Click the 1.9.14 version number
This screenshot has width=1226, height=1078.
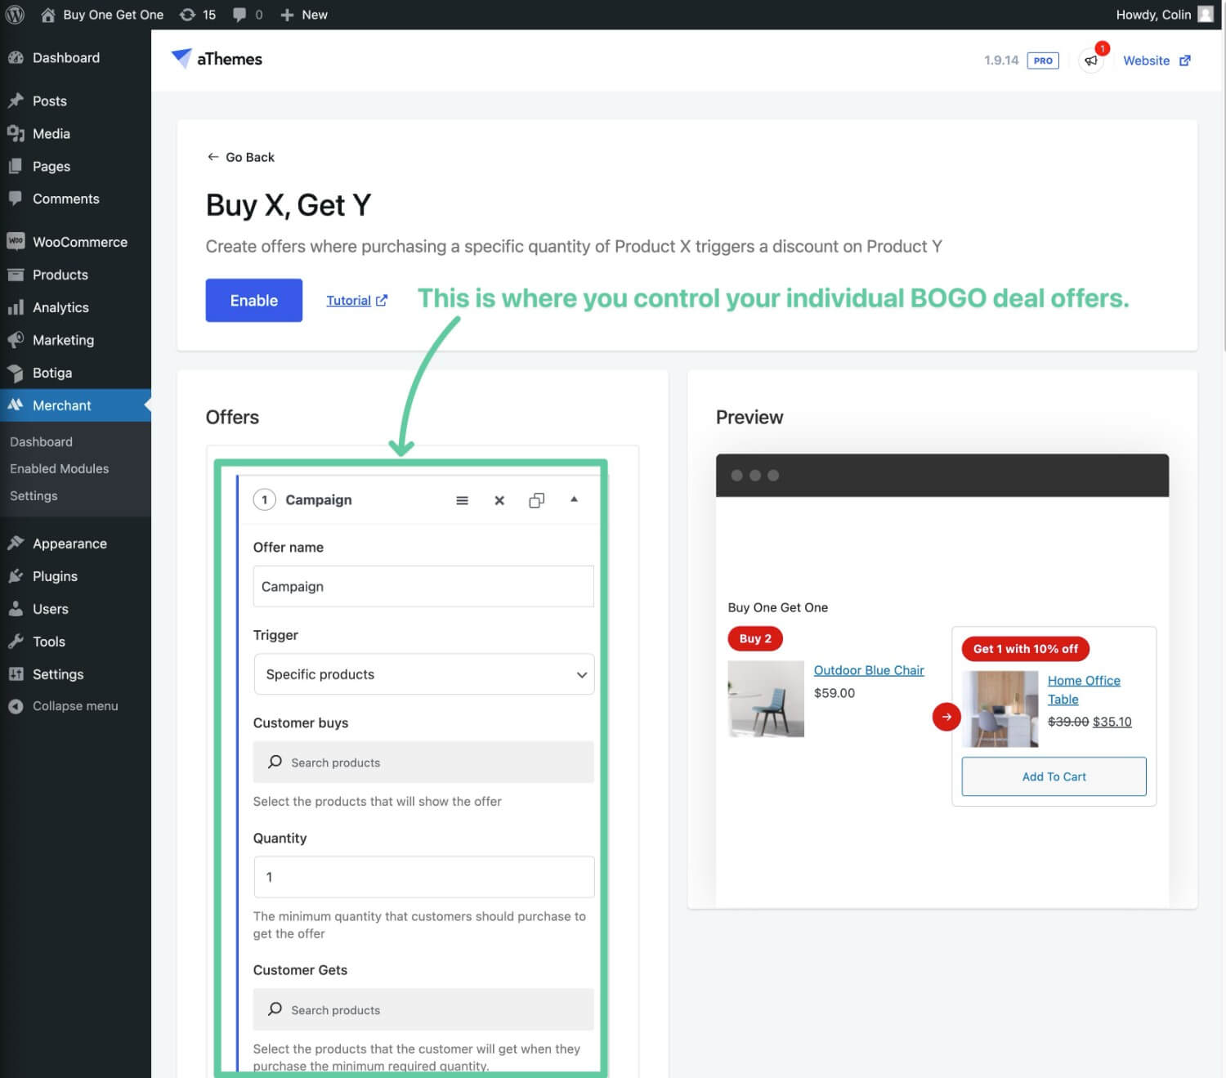1001,60
